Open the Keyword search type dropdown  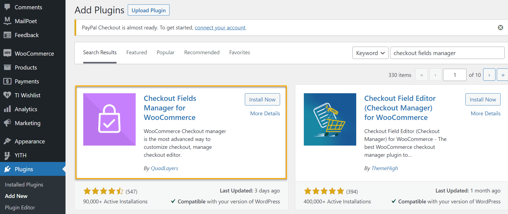coord(370,53)
